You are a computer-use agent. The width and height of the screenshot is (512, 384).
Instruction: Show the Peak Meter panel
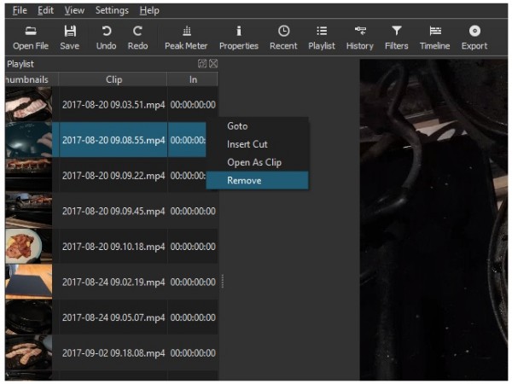click(x=186, y=38)
